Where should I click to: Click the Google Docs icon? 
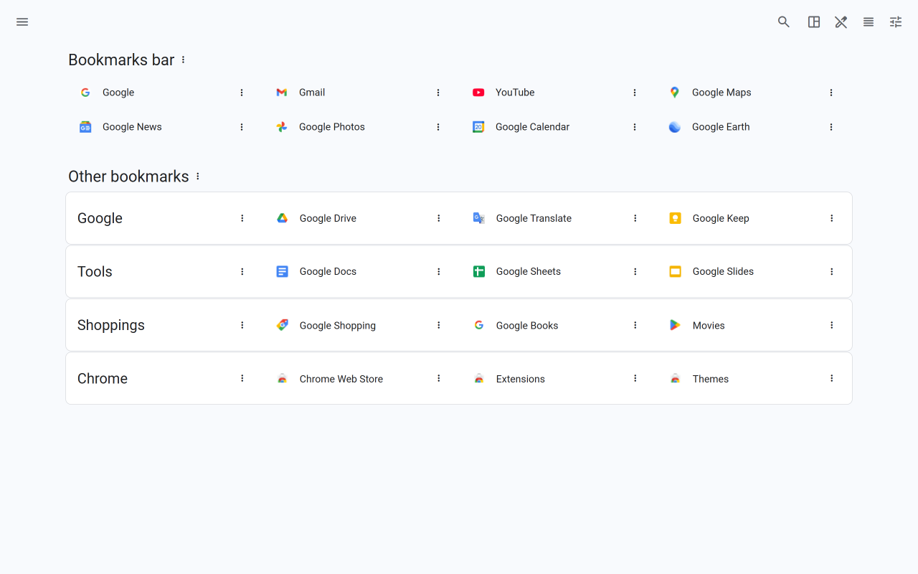coord(283,272)
